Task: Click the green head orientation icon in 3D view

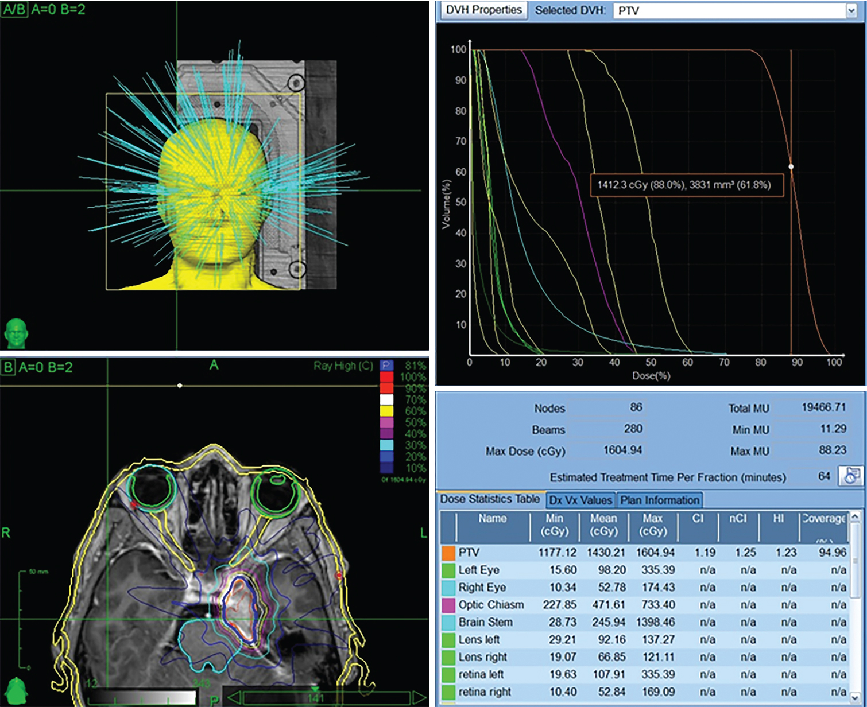Action: [16, 333]
